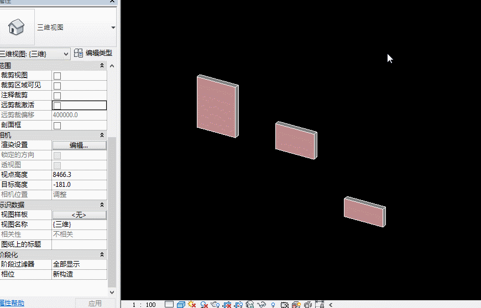The height and width of the screenshot is (308, 481).
Task: Open Temporary Hide/Isolate glasses icon
Action: [x=262, y=304]
